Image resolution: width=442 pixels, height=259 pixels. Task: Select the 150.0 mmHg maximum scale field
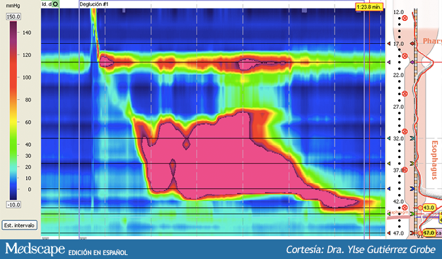point(13,16)
